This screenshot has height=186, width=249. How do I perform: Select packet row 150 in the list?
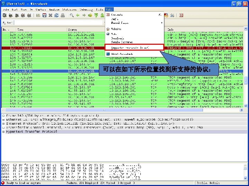(x=122, y=104)
